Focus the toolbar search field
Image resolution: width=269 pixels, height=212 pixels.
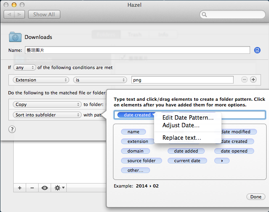click(232, 14)
